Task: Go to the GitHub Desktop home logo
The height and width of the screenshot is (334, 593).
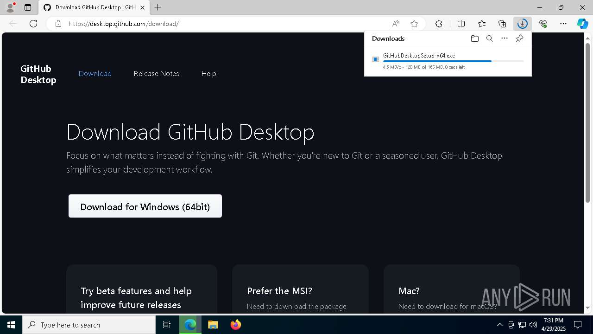Action: point(38,74)
